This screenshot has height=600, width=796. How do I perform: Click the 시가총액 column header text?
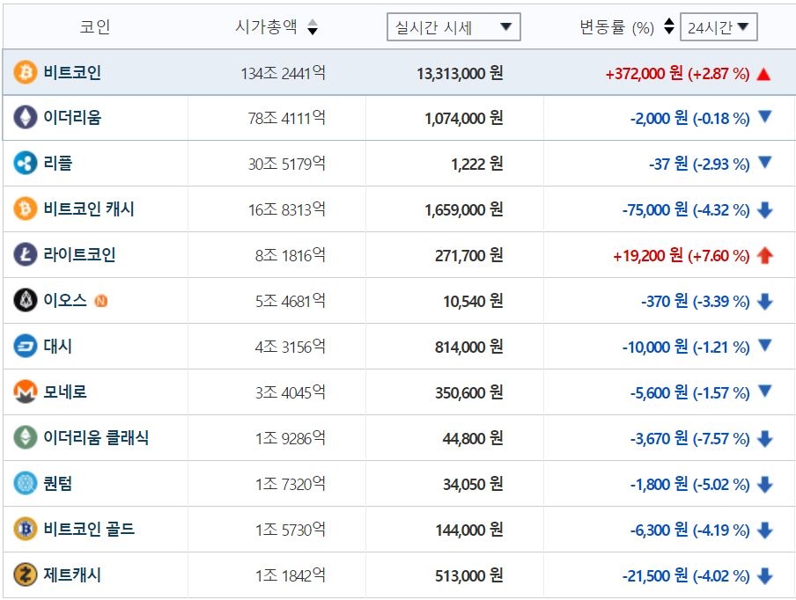tap(268, 27)
